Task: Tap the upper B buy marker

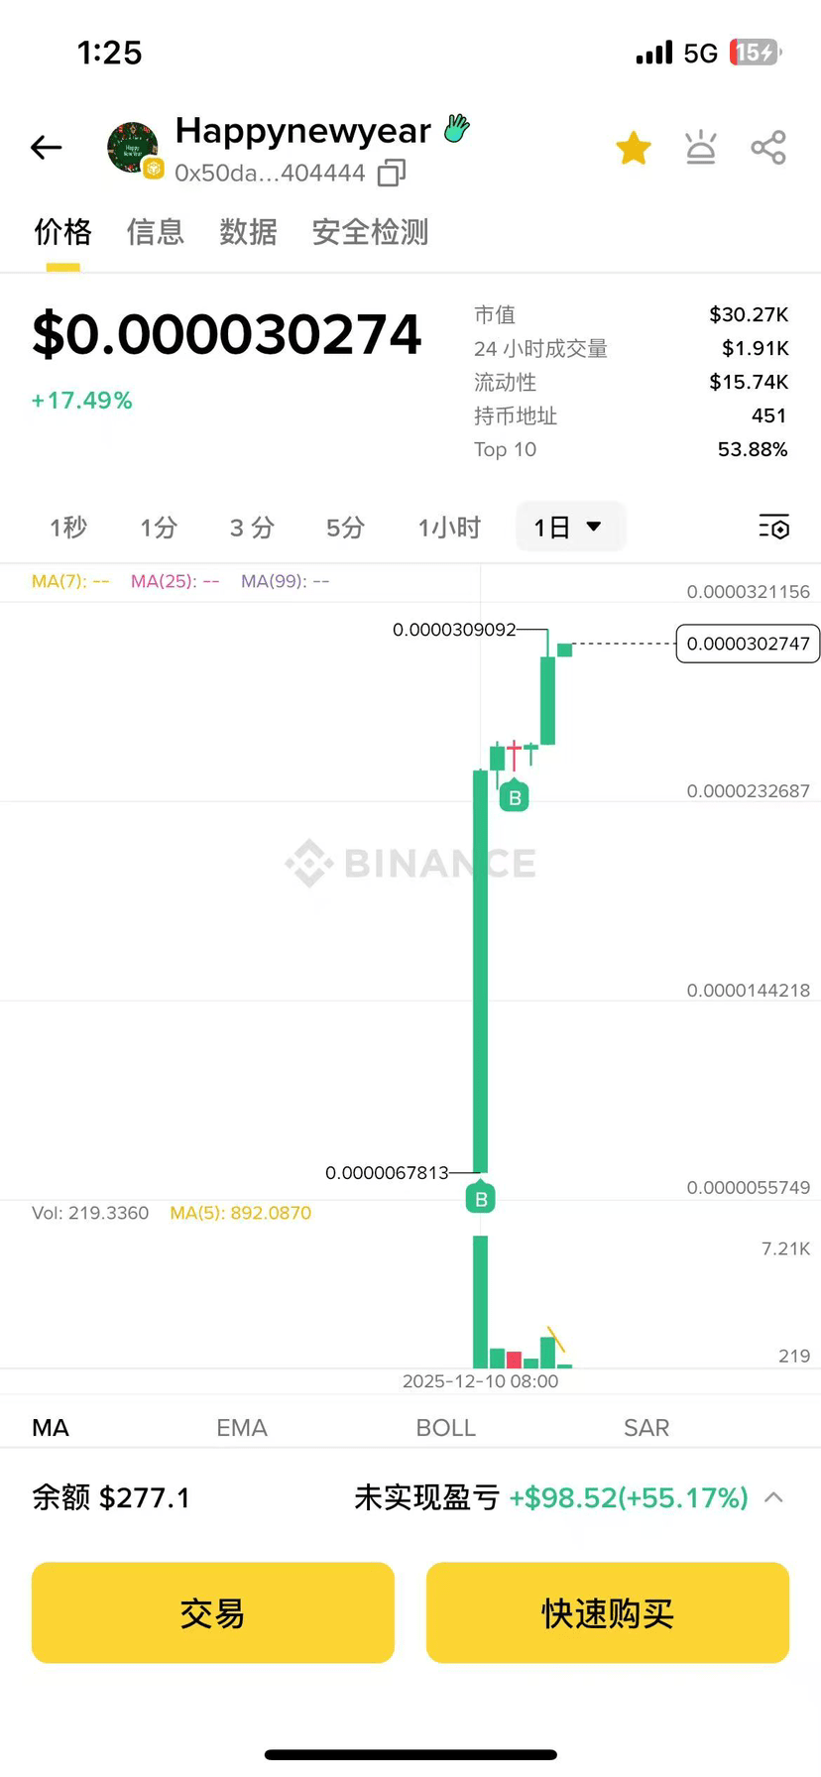Action: [x=514, y=797]
